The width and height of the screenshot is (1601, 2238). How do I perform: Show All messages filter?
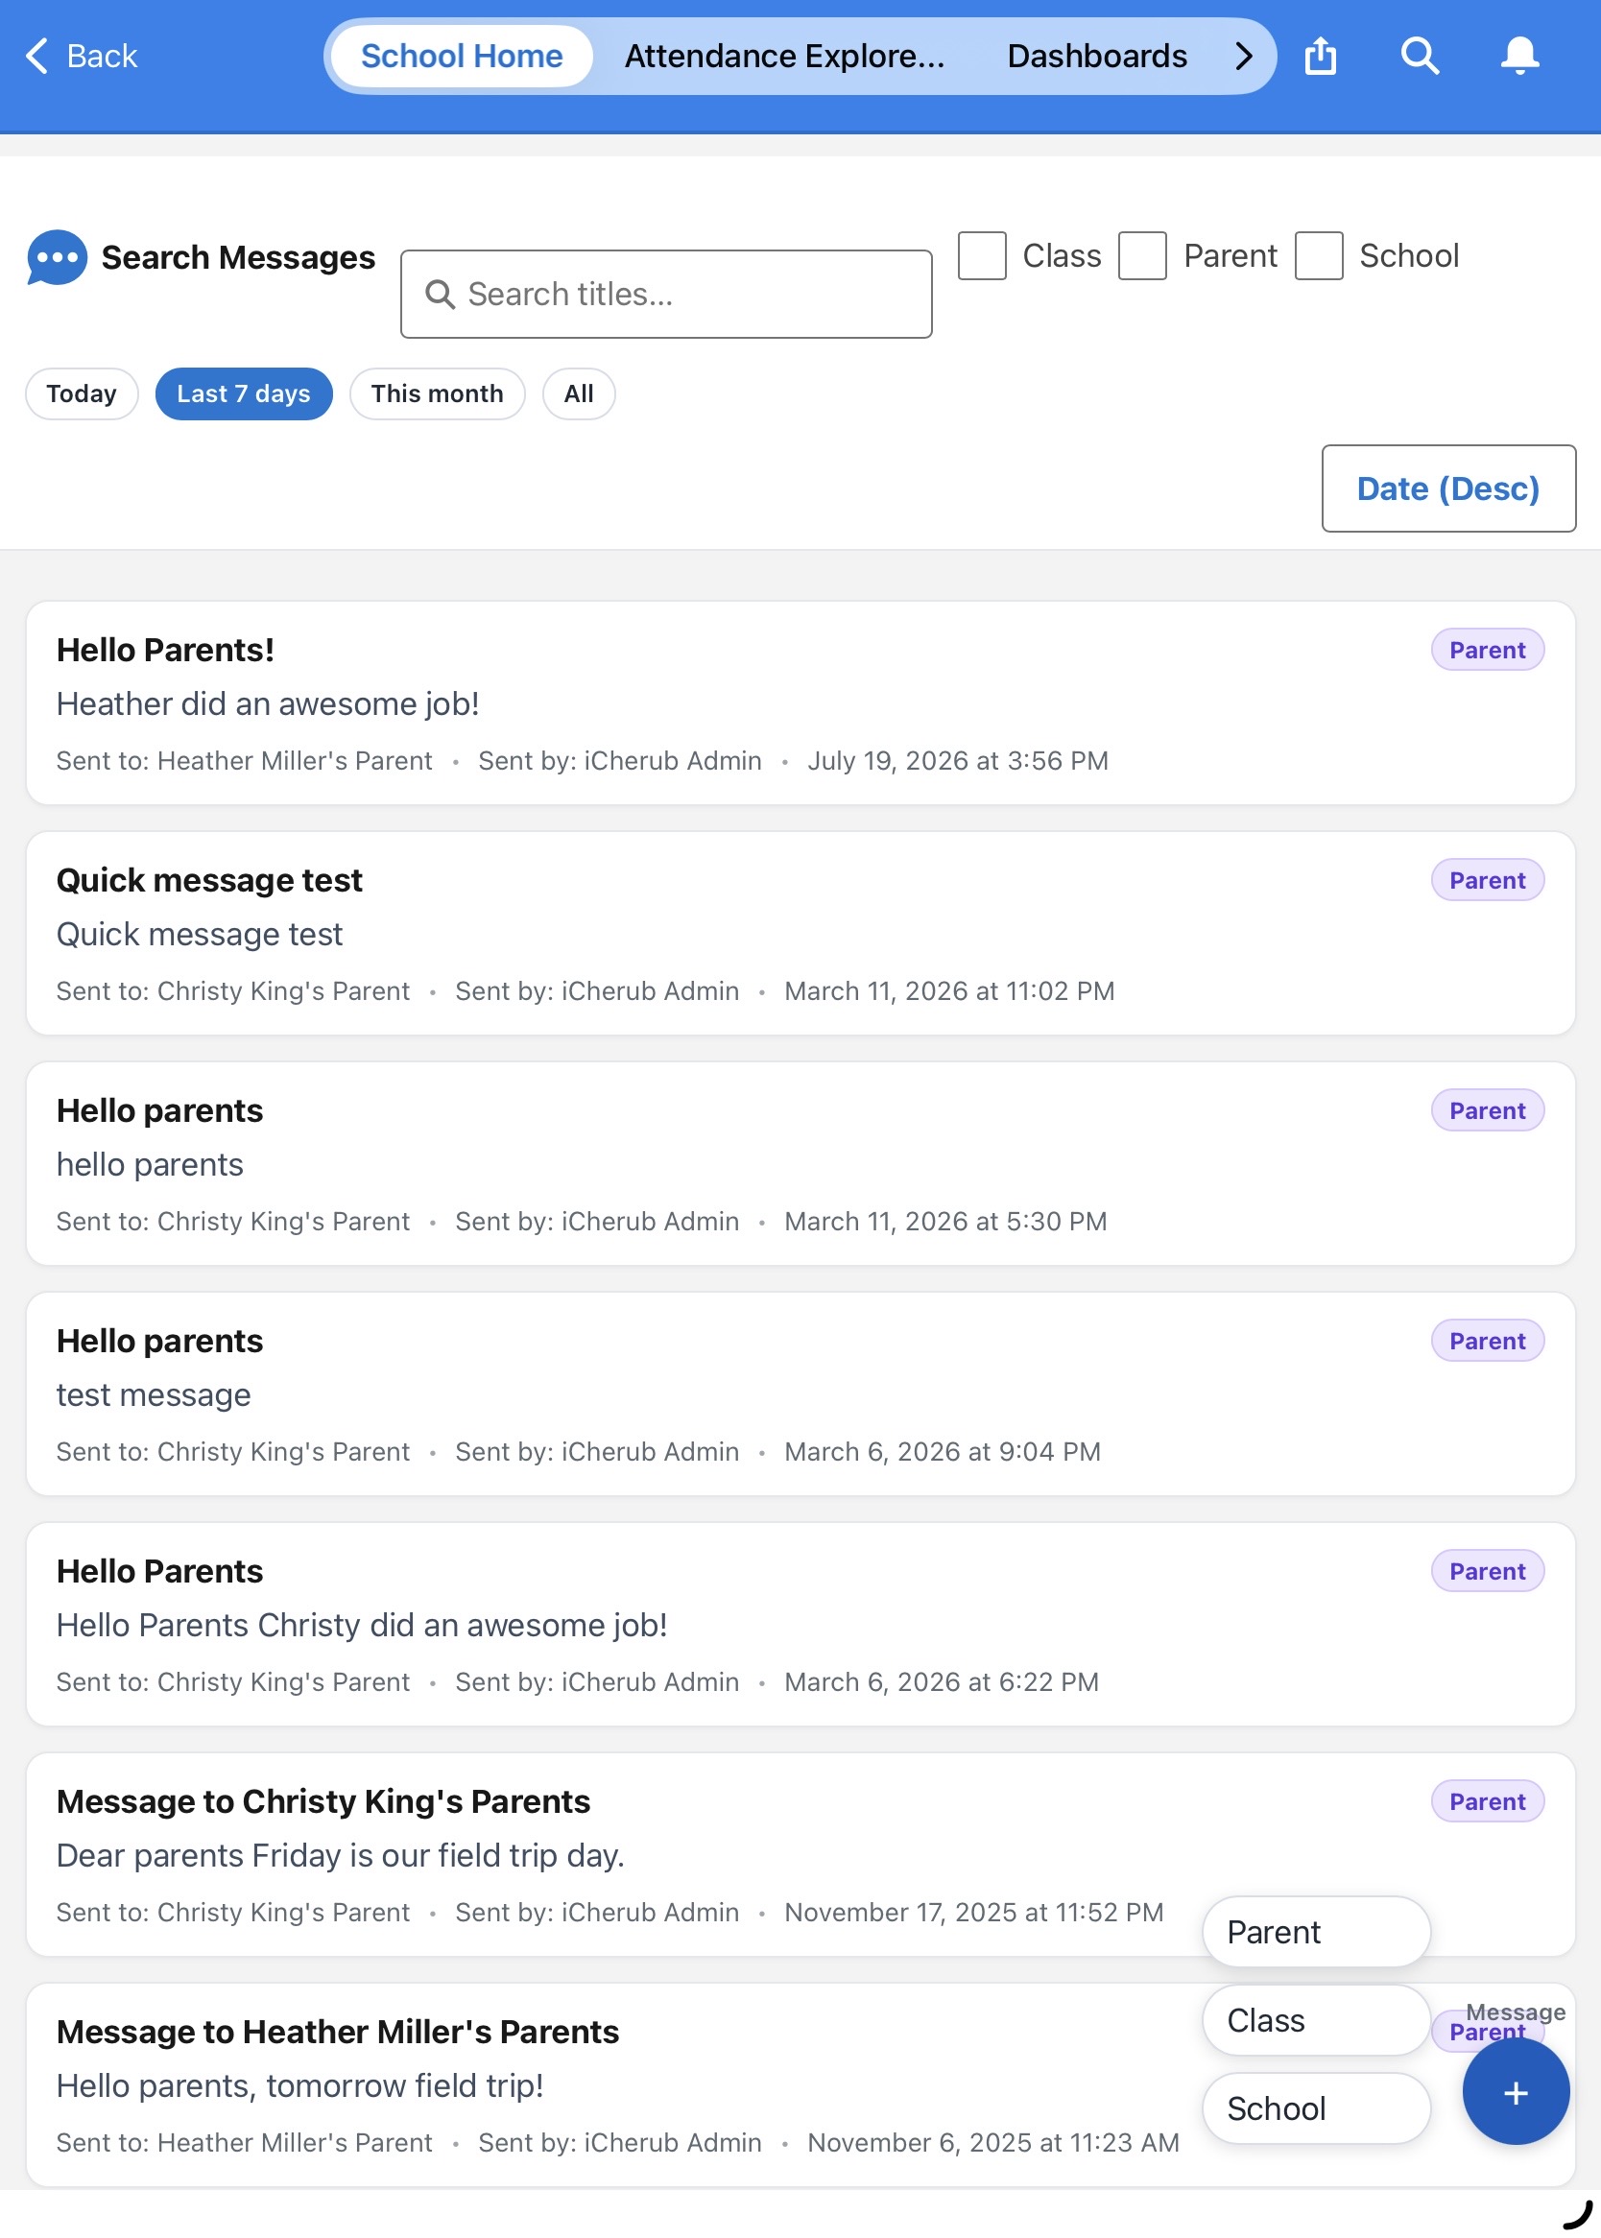coord(579,394)
